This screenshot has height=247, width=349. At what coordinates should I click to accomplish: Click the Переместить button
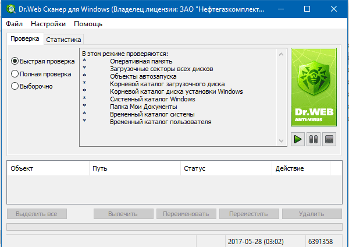(x=249, y=214)
